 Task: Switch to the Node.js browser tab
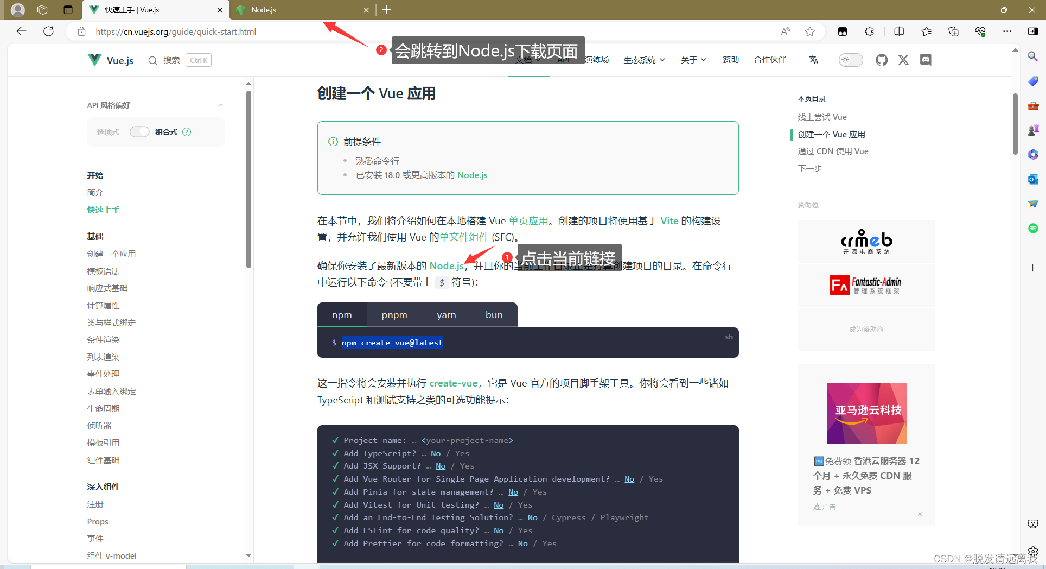tap(302, 10)
